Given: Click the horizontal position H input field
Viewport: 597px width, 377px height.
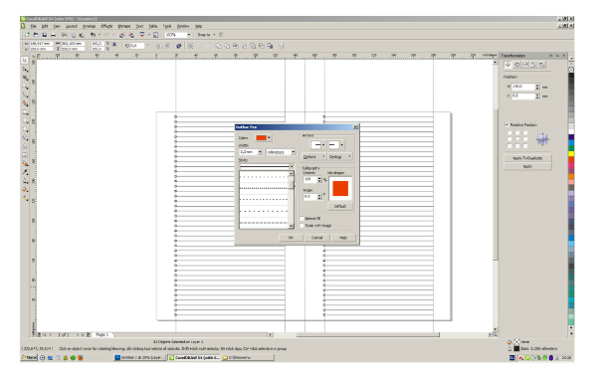Looking at the screenshot, I should pyautogui.click(x=523, y=87).
